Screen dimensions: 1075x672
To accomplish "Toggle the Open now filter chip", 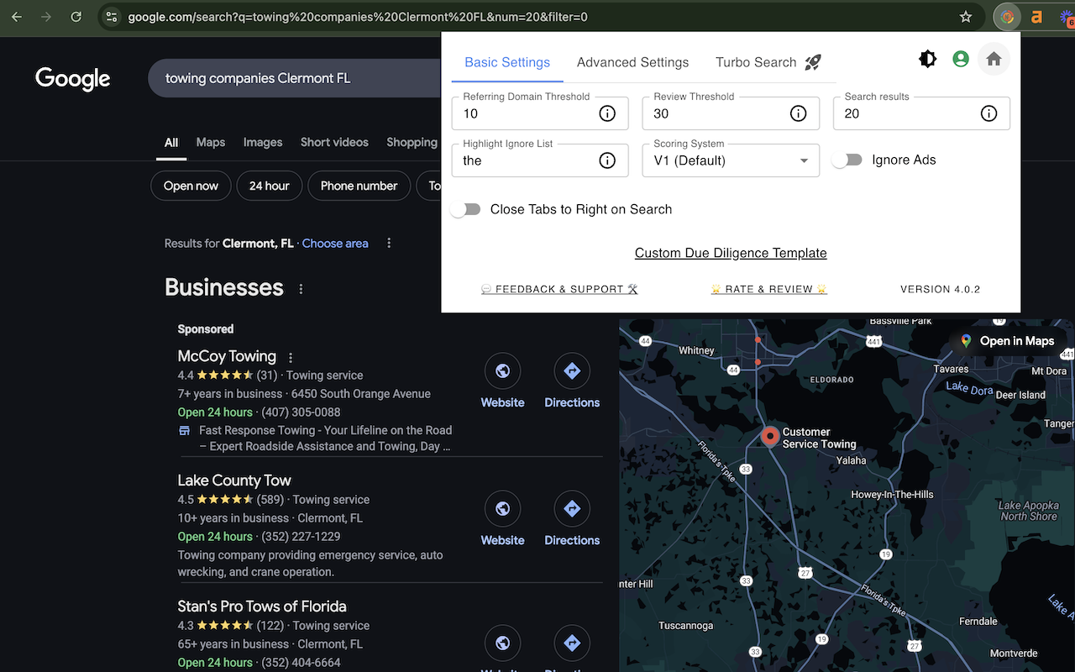I will (x=191, y=186).
